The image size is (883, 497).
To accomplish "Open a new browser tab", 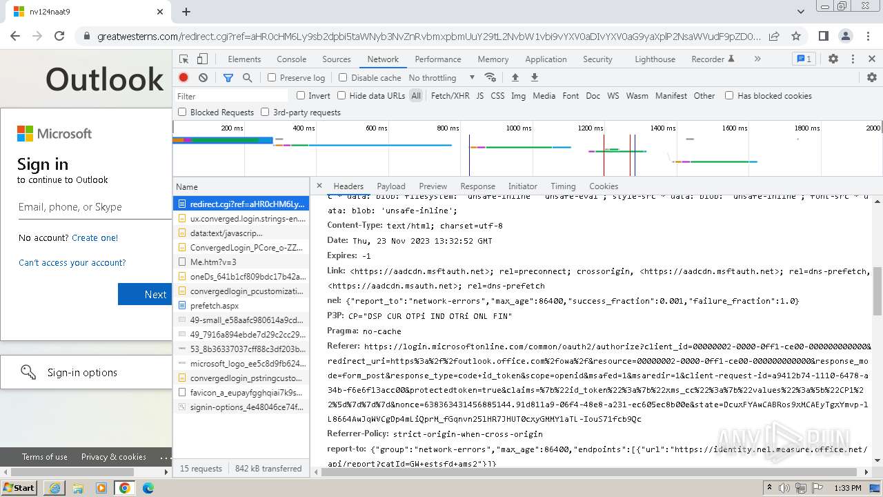I will click(186, 12).
